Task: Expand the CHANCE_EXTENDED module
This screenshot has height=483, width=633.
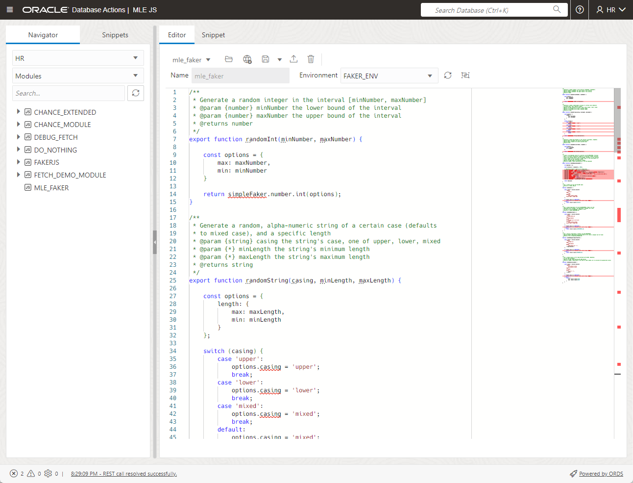Action: coord(19,112)
